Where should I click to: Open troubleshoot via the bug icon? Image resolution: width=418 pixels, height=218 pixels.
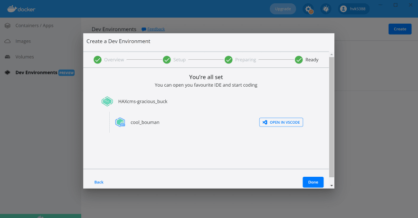[x=325, y=9]
